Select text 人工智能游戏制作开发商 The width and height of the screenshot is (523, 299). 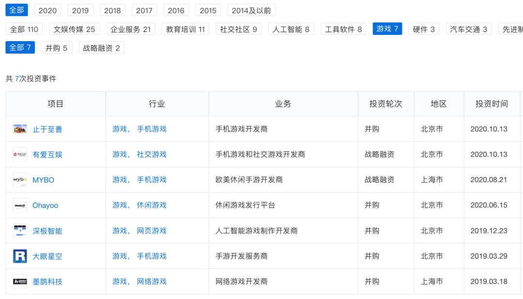[257, 231]
